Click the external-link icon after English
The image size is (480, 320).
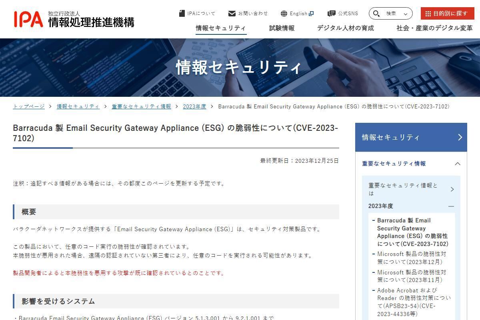click(312, 13)
